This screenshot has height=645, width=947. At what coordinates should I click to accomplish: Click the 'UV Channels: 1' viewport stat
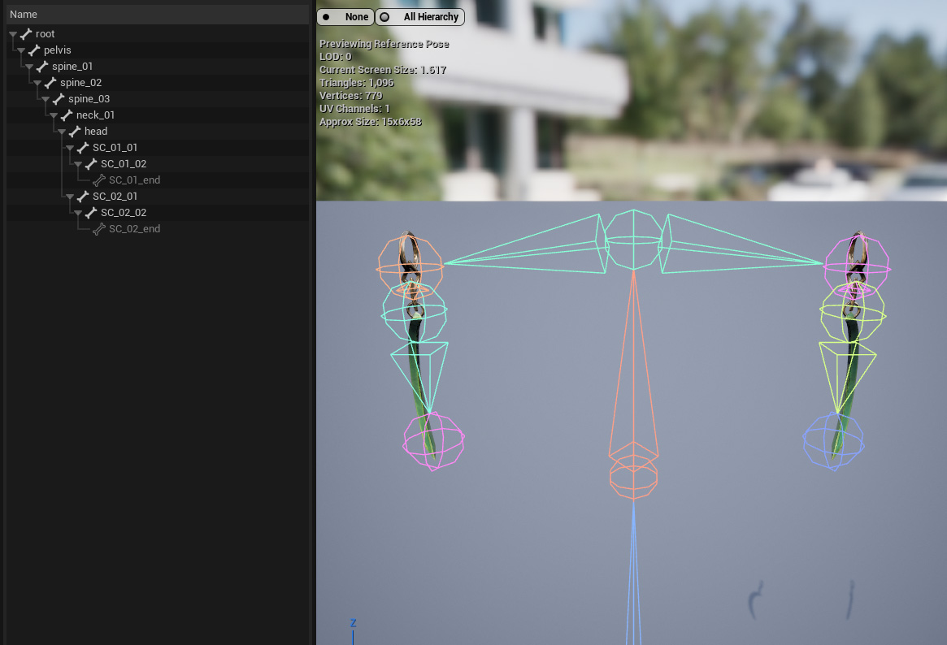point(354,109)
